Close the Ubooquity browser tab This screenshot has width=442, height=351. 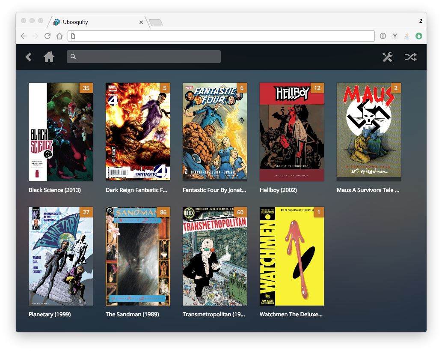tap(141, 22)
